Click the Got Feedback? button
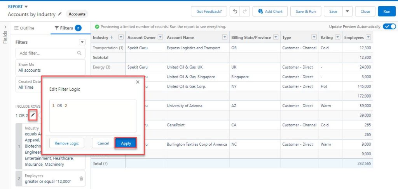This screenshot has width=398, height=189. (209, 11)
